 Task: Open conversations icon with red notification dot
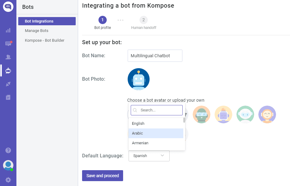[x=9, y=44]
